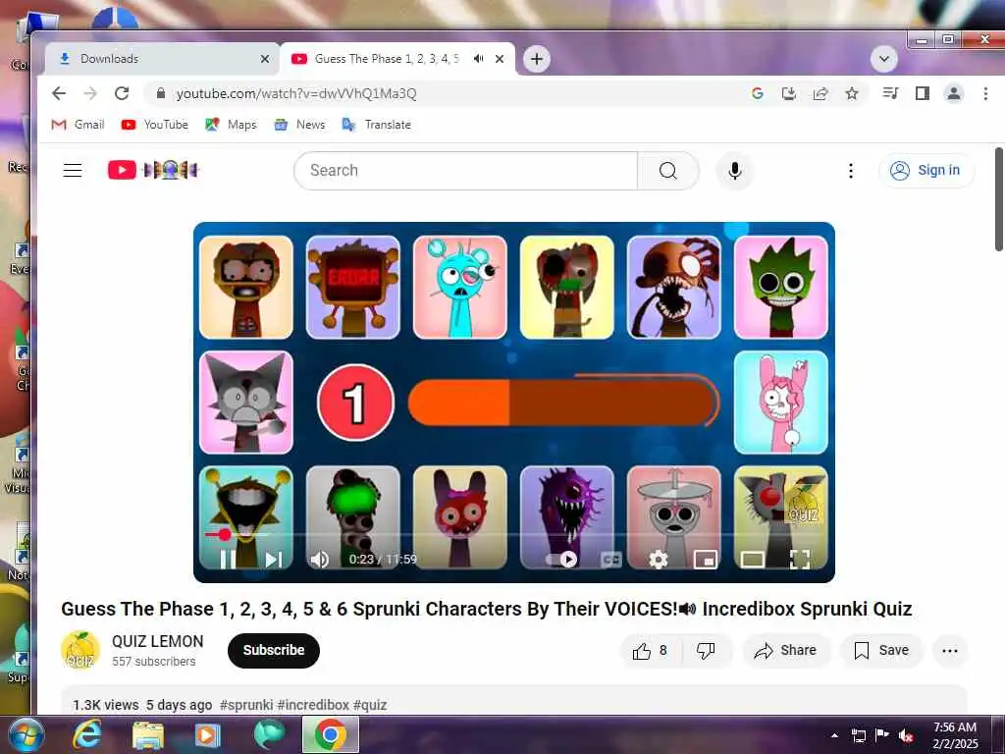
Task: Close the Downloads tab
Action: [265, 59]
